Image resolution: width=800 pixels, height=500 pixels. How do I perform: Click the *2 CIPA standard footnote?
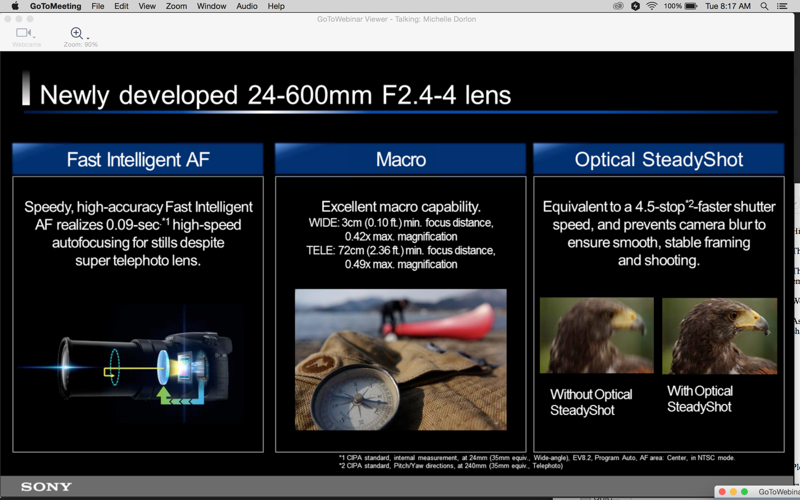pos(451,466)
